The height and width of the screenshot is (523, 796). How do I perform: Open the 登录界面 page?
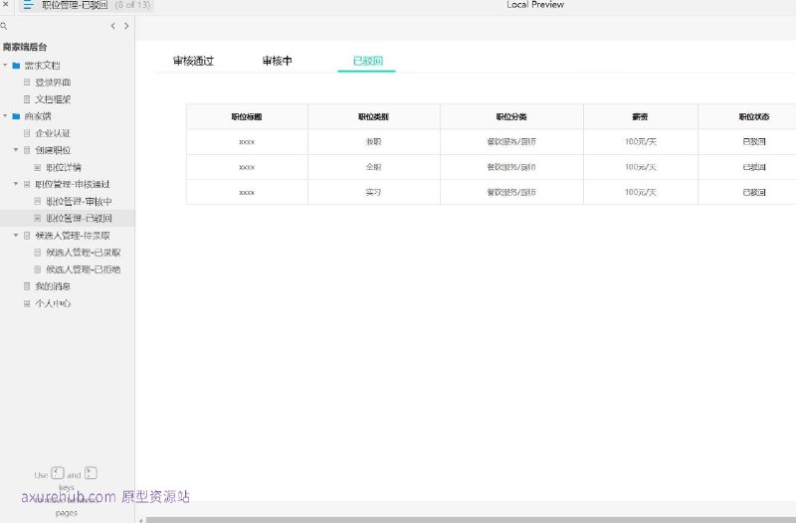(53, 83)
